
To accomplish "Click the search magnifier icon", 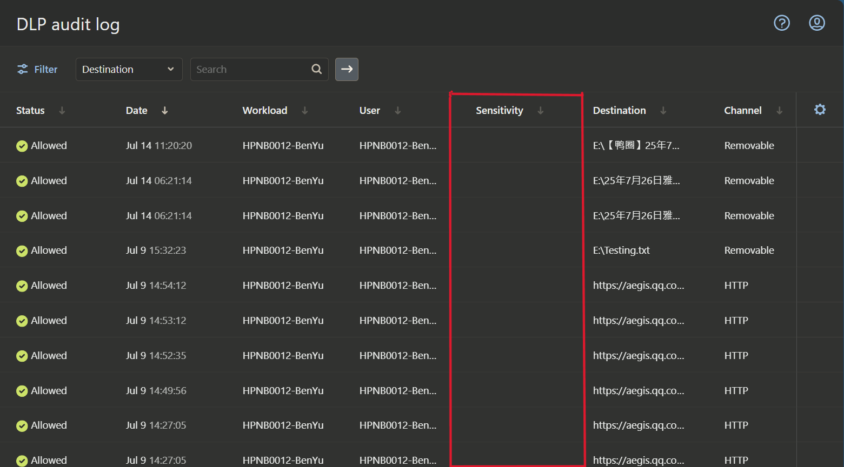I will (x=317, y=69).
